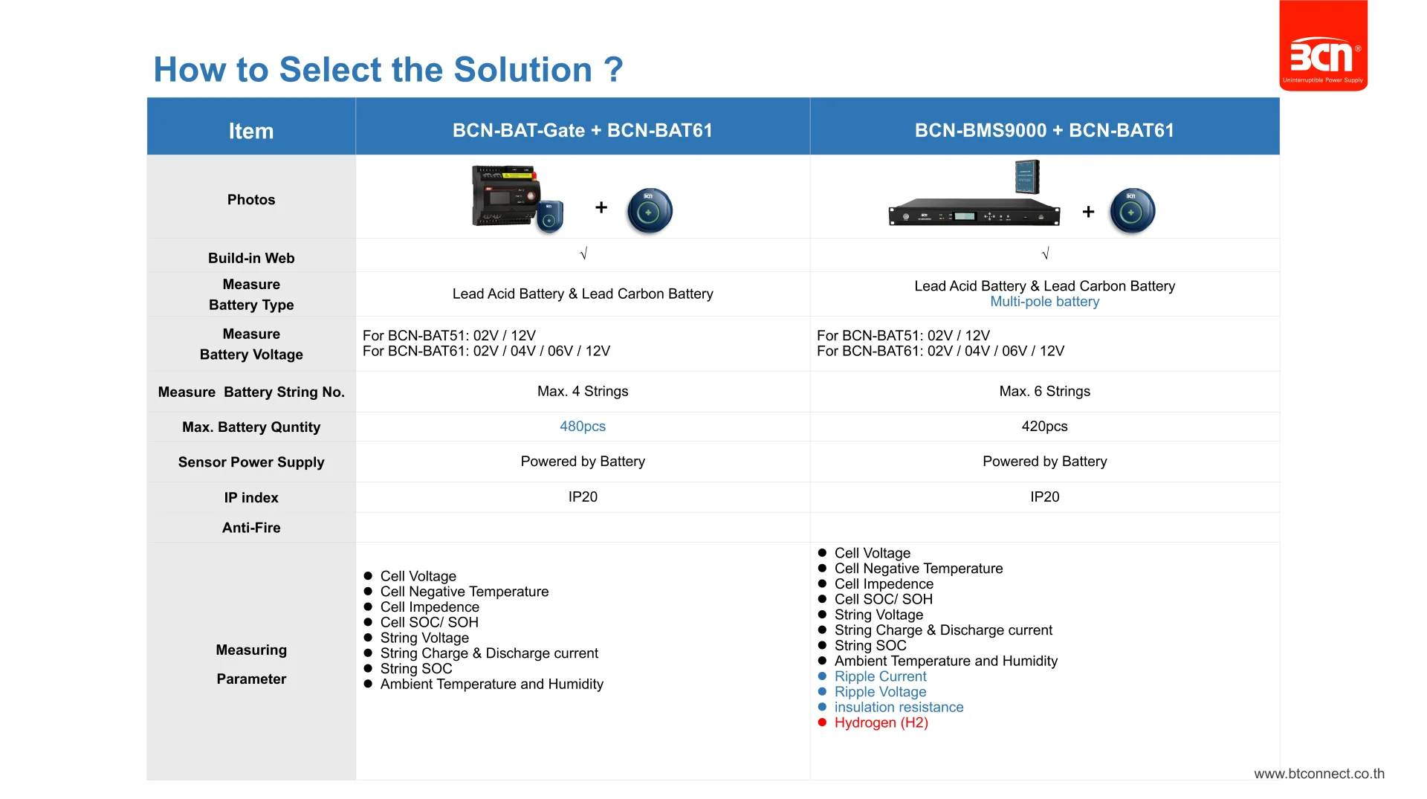1427x799 pixels.
Task: Click the blue '480pcs' value
Action: [583, 427]
